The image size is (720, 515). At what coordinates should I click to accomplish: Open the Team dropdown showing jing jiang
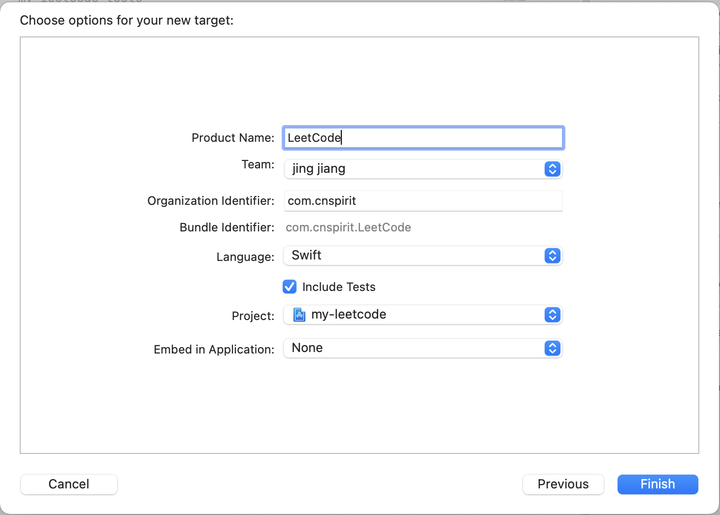[423, 169]
